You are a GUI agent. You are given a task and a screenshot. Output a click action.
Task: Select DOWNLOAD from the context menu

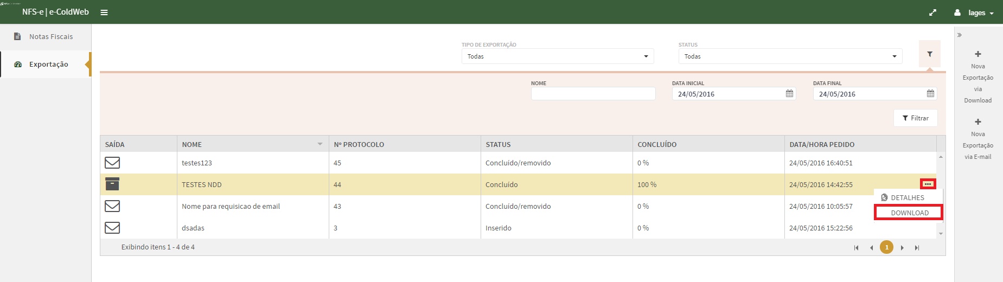point(909,213)
